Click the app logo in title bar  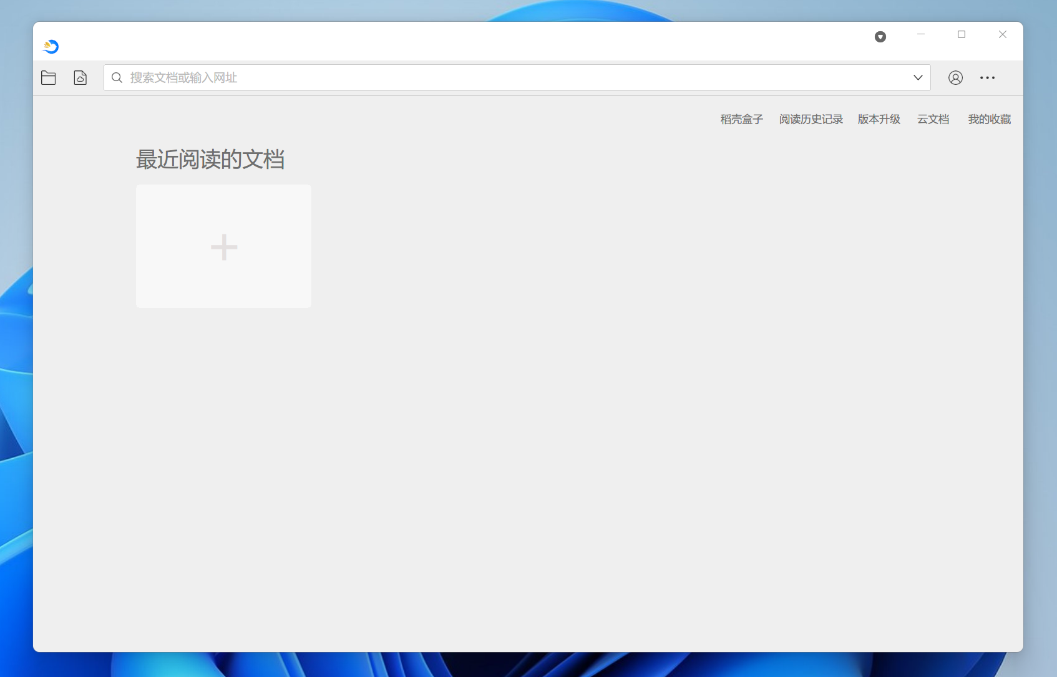coord(51,47)
